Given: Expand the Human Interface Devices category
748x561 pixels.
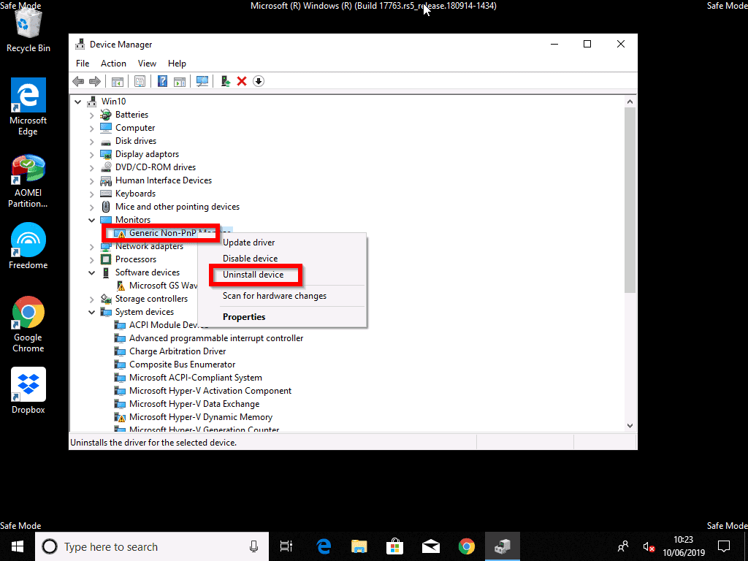Looking at the screenshot, I should click(91, 181).
